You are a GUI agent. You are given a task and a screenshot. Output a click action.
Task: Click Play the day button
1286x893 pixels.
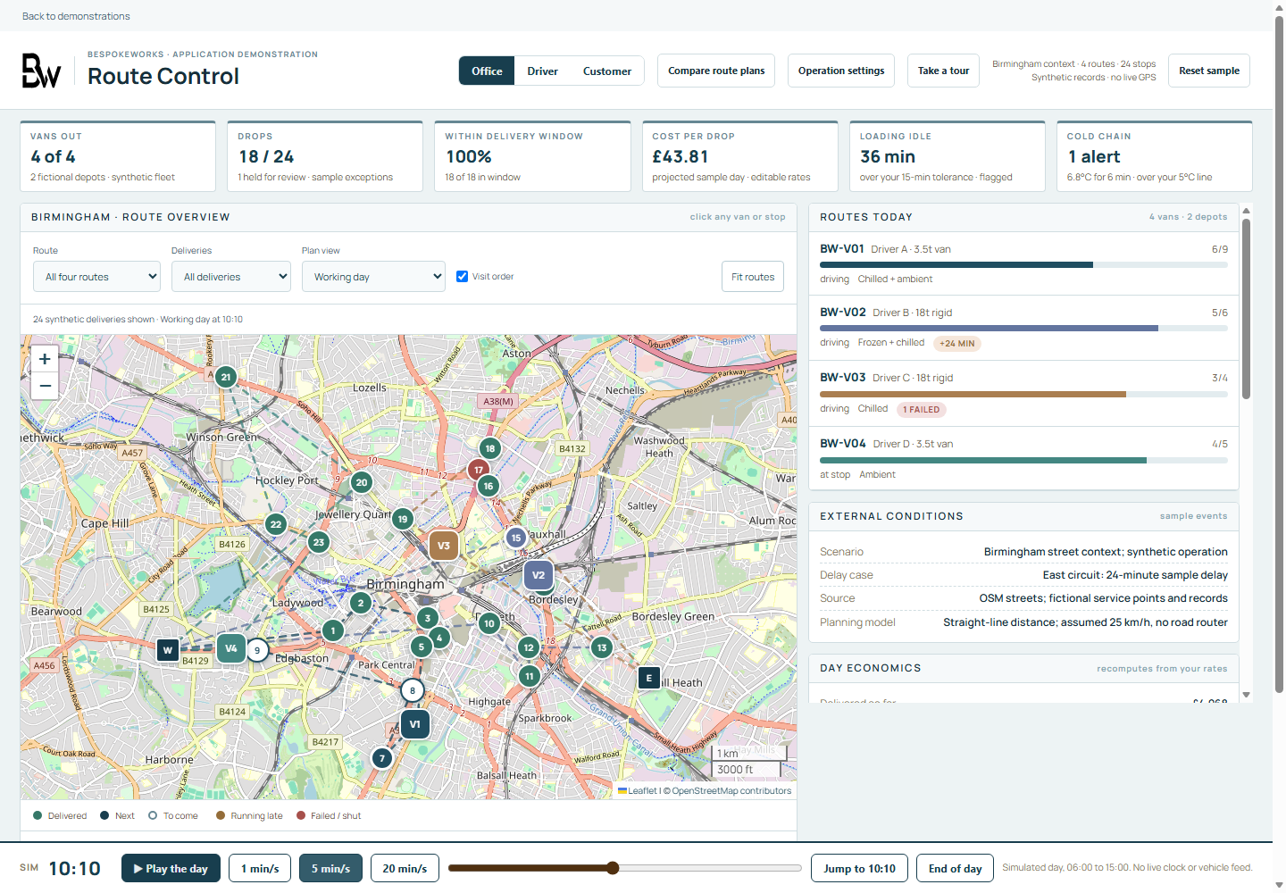[171, 868]
